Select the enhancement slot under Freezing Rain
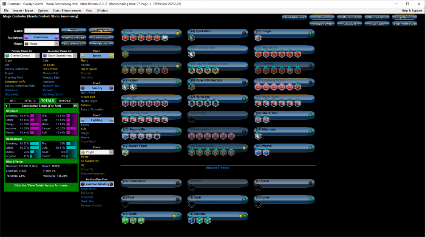The image size is (425, 237). coord(192,54)
